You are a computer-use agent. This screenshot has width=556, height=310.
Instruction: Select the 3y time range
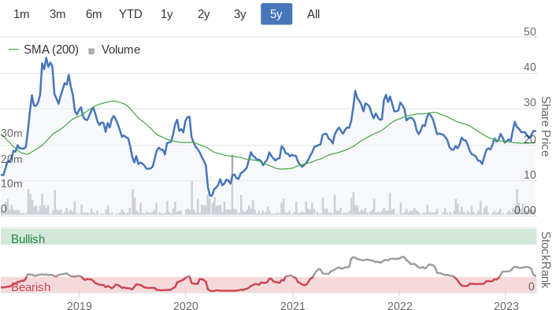(x=239, y=14)
